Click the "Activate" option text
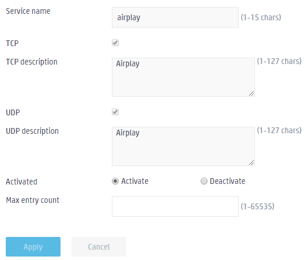The width and height of the screenshot is (305, 260). (135, 181)
